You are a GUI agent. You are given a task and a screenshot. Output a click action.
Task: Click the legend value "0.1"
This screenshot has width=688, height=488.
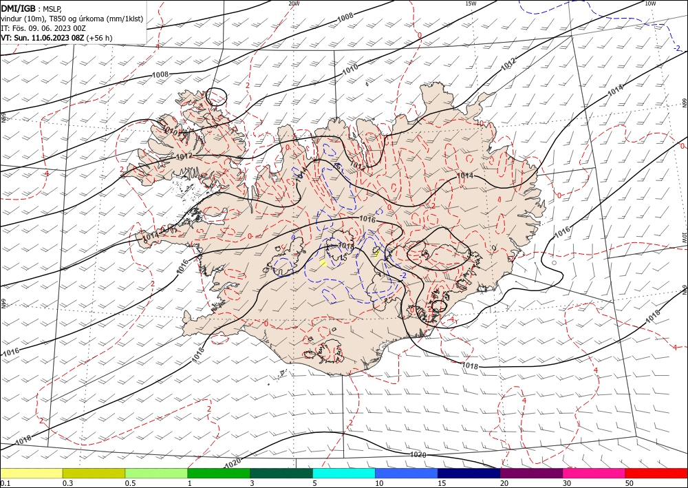pos(6,483)
